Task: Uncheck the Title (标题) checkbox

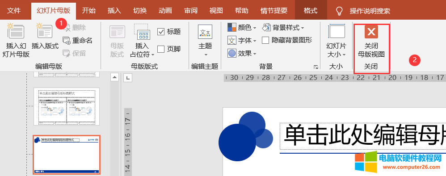Action: point(161,32)
